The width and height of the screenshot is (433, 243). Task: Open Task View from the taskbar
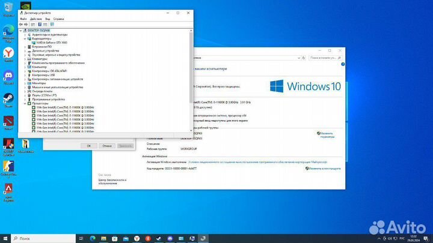pyautogui.click(x=81, y=239)
